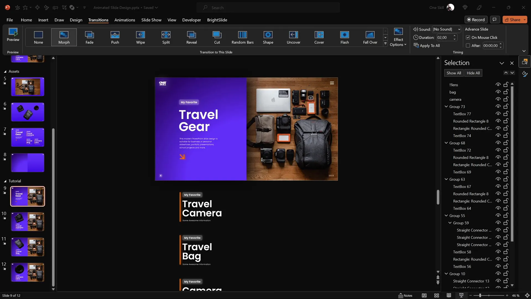Hide the bag object using the eye icon
The height and width of the screenshot is (299, 531).
pyautogui.click(x=498, y=92)
